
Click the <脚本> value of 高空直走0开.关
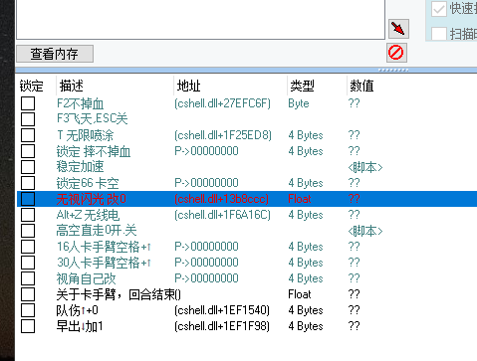click(365, 231)
